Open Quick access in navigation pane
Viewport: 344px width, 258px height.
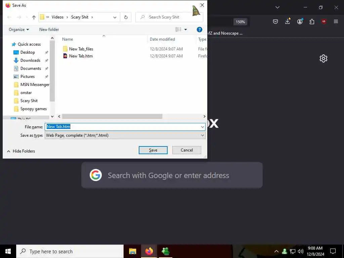29,44
